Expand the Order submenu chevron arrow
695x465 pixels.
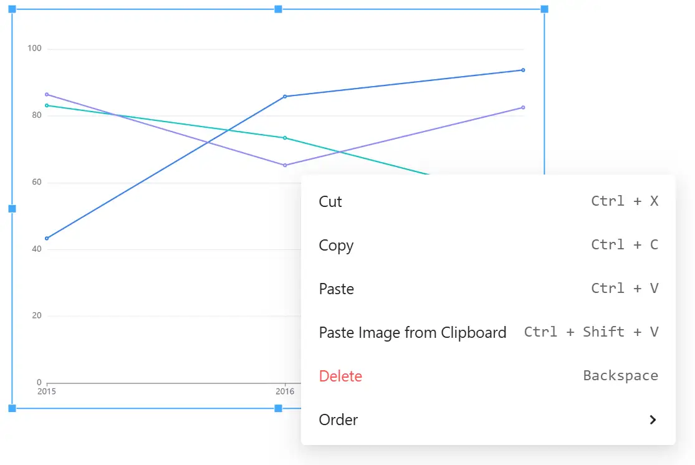pos(653,419)
